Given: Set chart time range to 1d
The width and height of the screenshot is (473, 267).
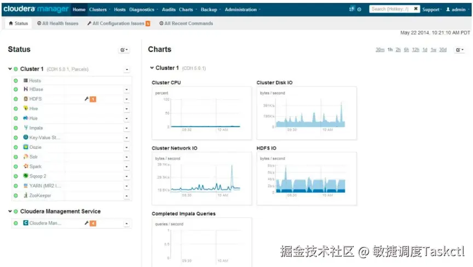Looking at the screenshot, I should pos(425,50).
